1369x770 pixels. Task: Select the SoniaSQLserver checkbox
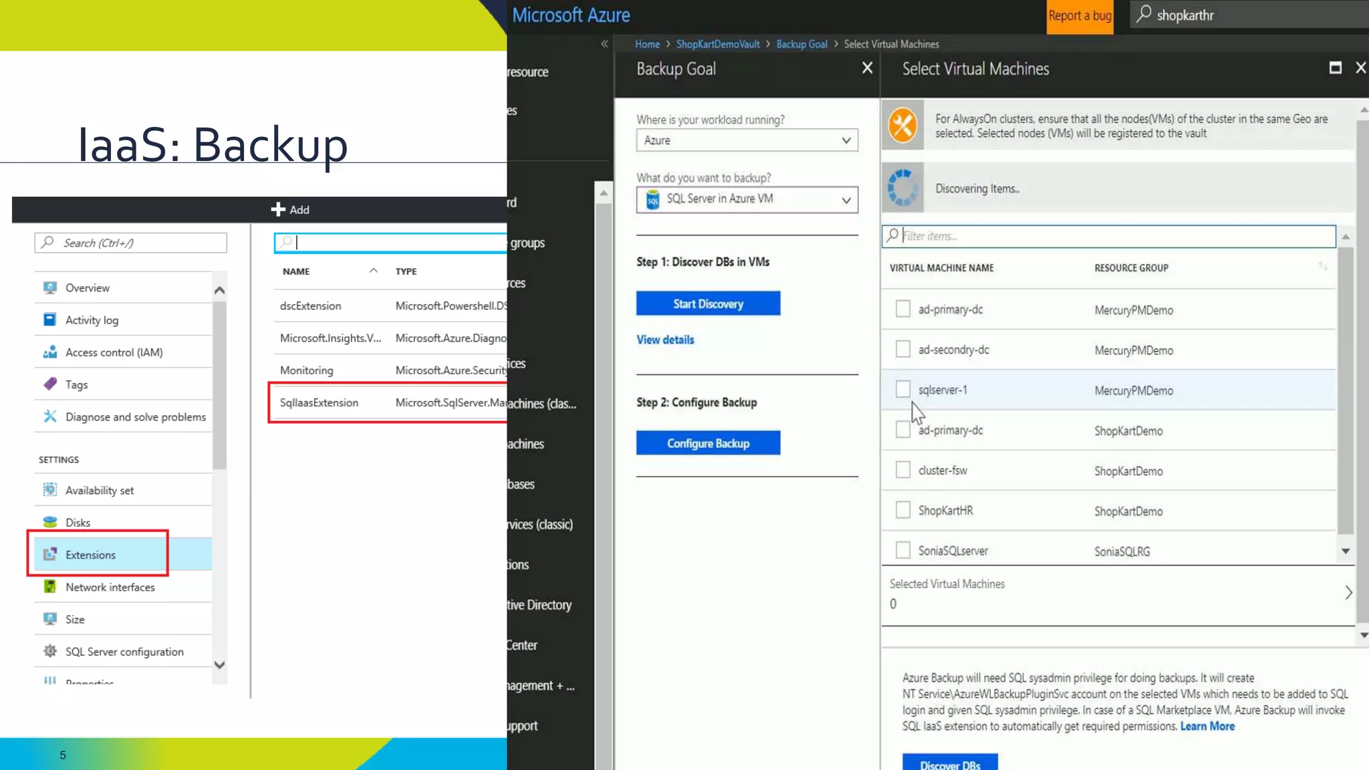[x=903, y=550]
